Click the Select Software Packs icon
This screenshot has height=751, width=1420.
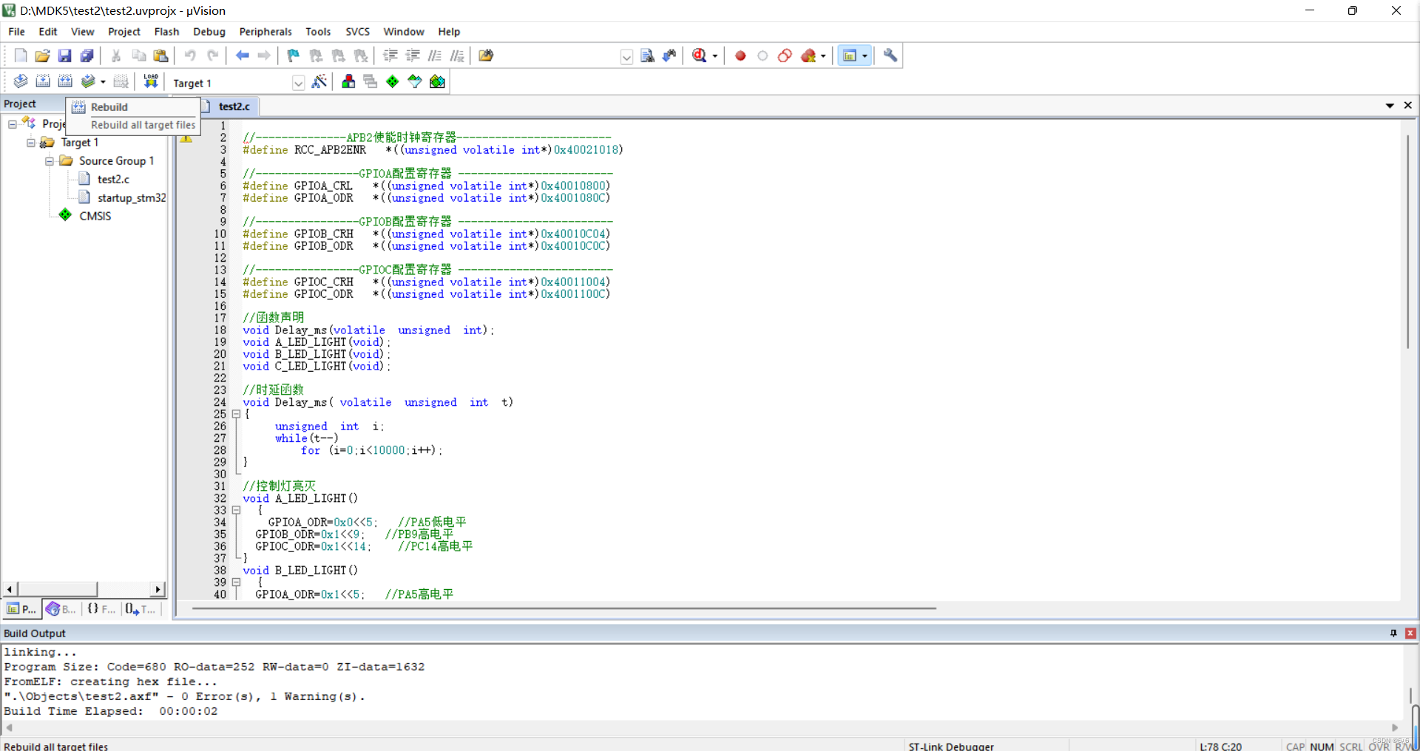point(415,81)
